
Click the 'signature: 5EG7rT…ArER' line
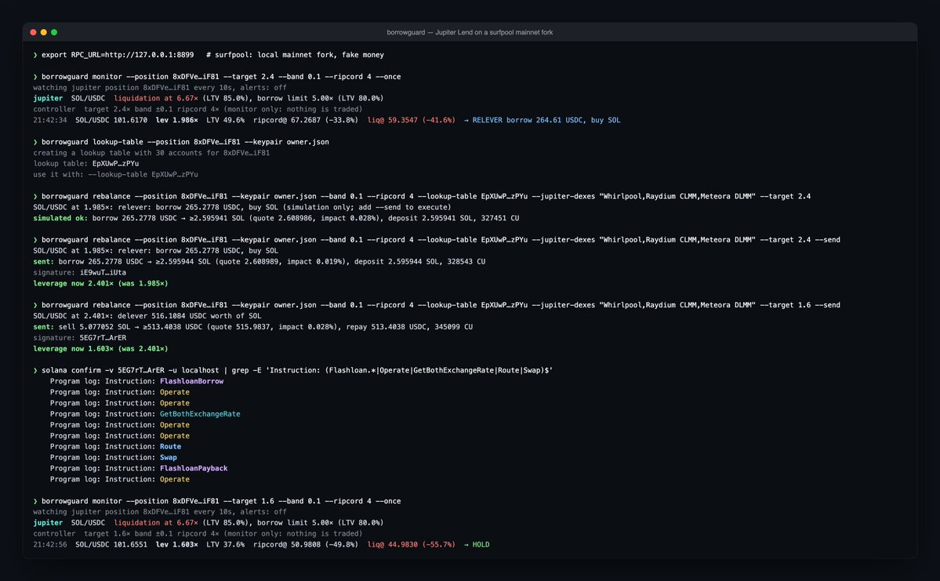pos(79,338)
